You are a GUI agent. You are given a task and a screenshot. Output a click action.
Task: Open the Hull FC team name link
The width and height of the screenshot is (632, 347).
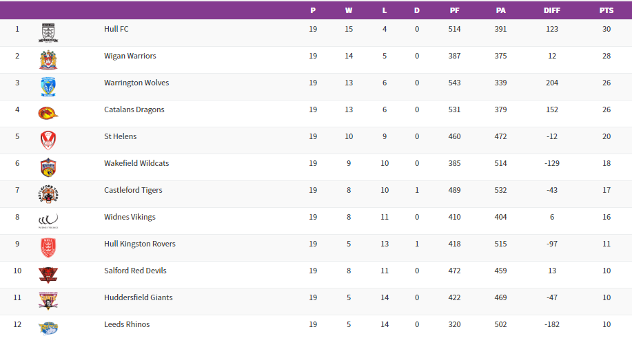(116, 29)
